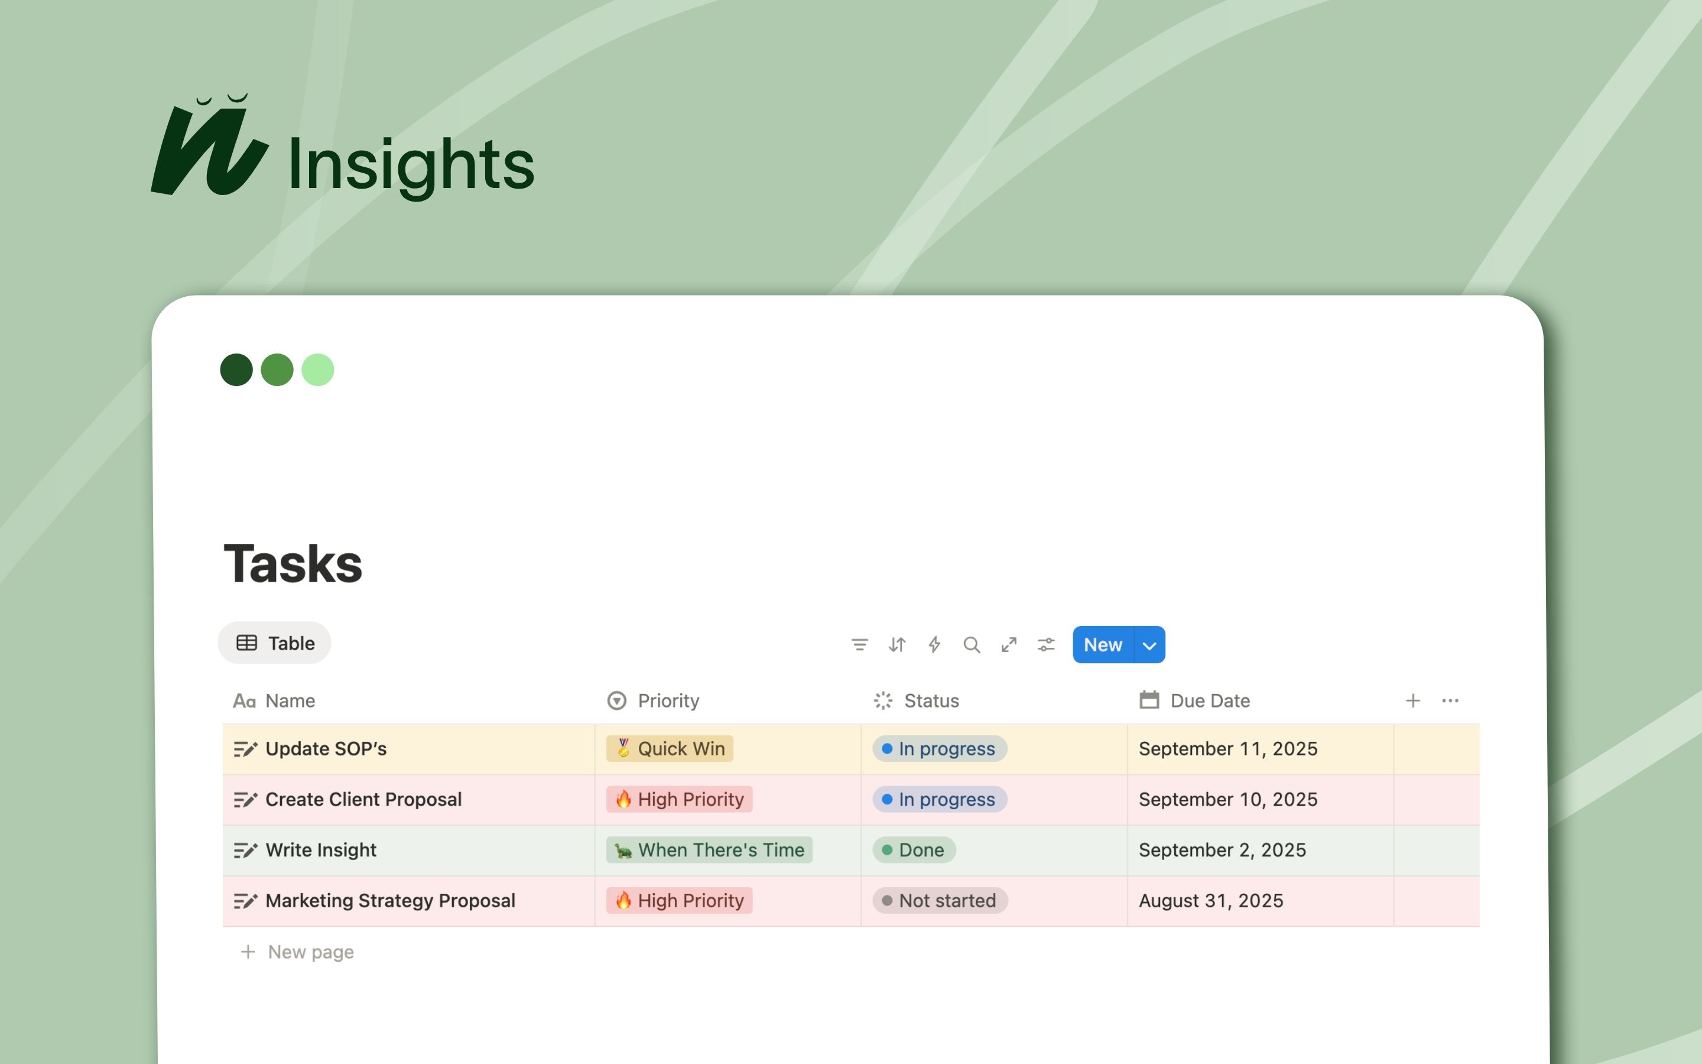
Task: Click the Aa icon on the Name column
Action: [x=245, y=700]
